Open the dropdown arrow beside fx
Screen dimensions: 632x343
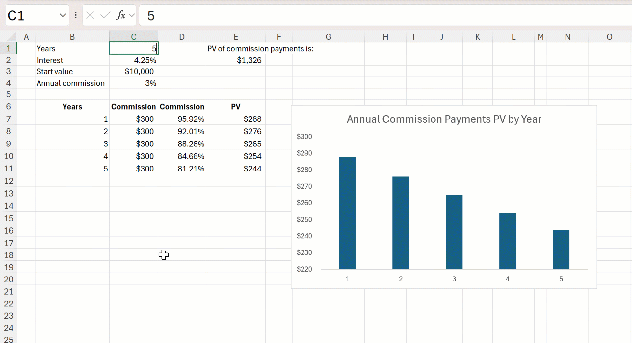(x=132, y=15)
